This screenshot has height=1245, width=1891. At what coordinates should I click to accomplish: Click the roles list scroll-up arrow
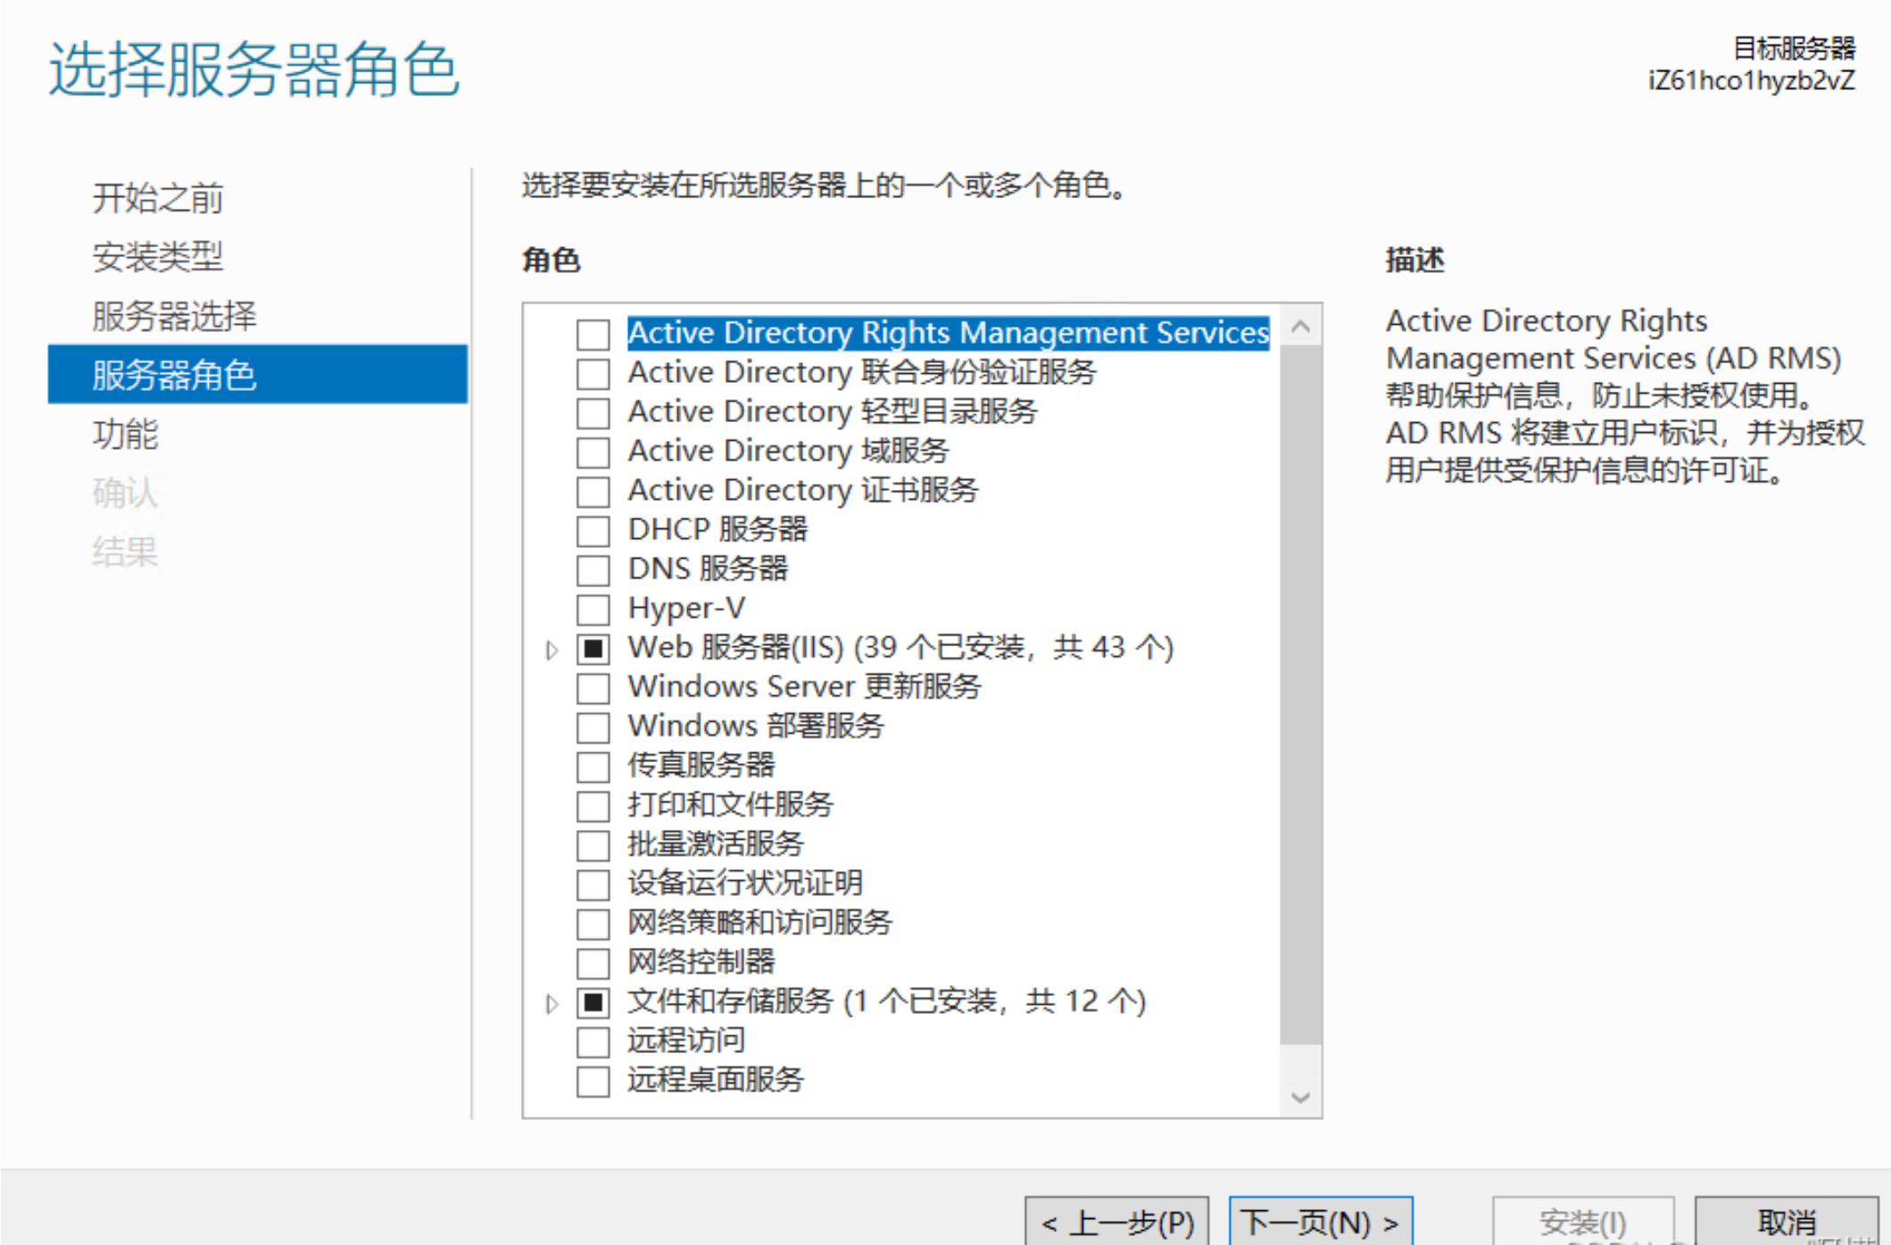[x=1300, y=327]
